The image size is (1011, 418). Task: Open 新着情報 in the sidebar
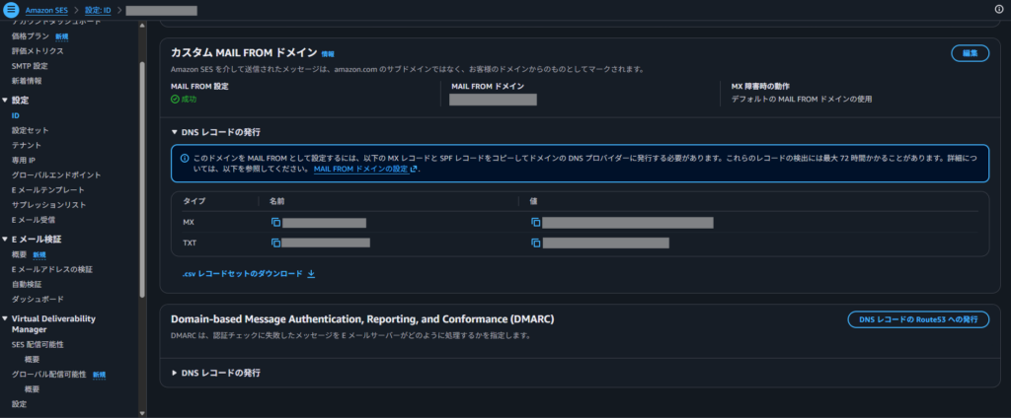pyautogui.click(x=27, y=81)
